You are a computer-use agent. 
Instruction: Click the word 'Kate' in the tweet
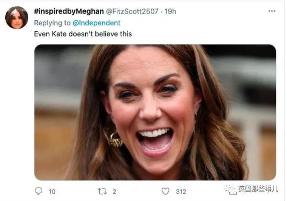59,34
